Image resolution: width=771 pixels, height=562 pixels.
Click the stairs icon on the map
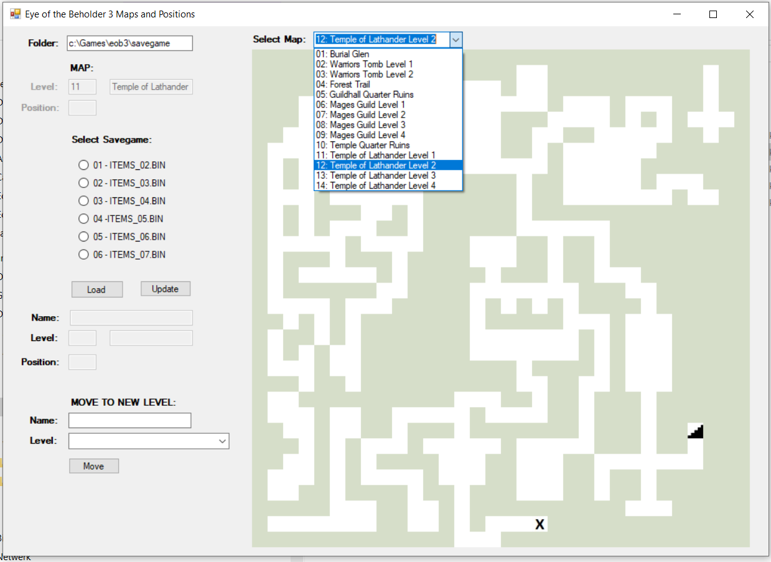coord(695,431)
